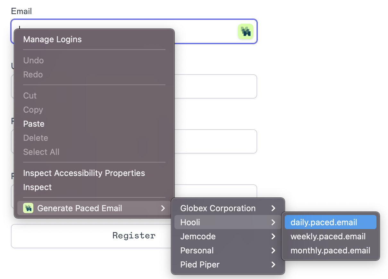The image size is (388, 279).
Task: Select Undo in the context menu
Action: tap(33, 60)
